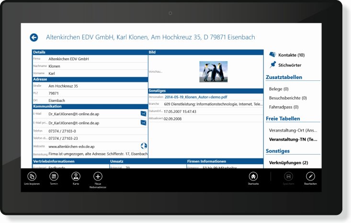Click the Bearbeiten pencil icon

pos(310,176)
